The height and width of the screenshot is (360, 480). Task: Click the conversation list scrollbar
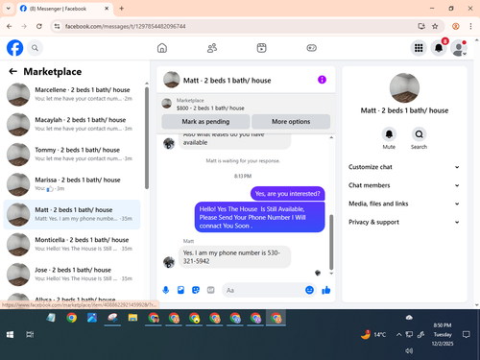click(147, 138)
